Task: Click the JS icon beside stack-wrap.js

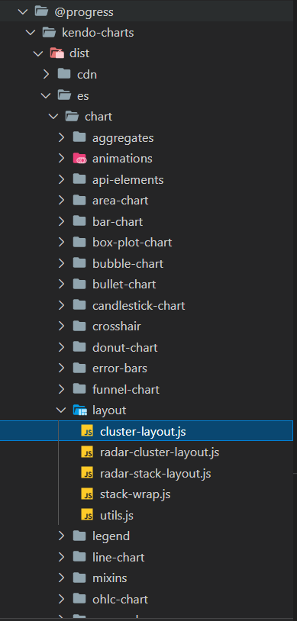Action: click(x=87, y=494)
